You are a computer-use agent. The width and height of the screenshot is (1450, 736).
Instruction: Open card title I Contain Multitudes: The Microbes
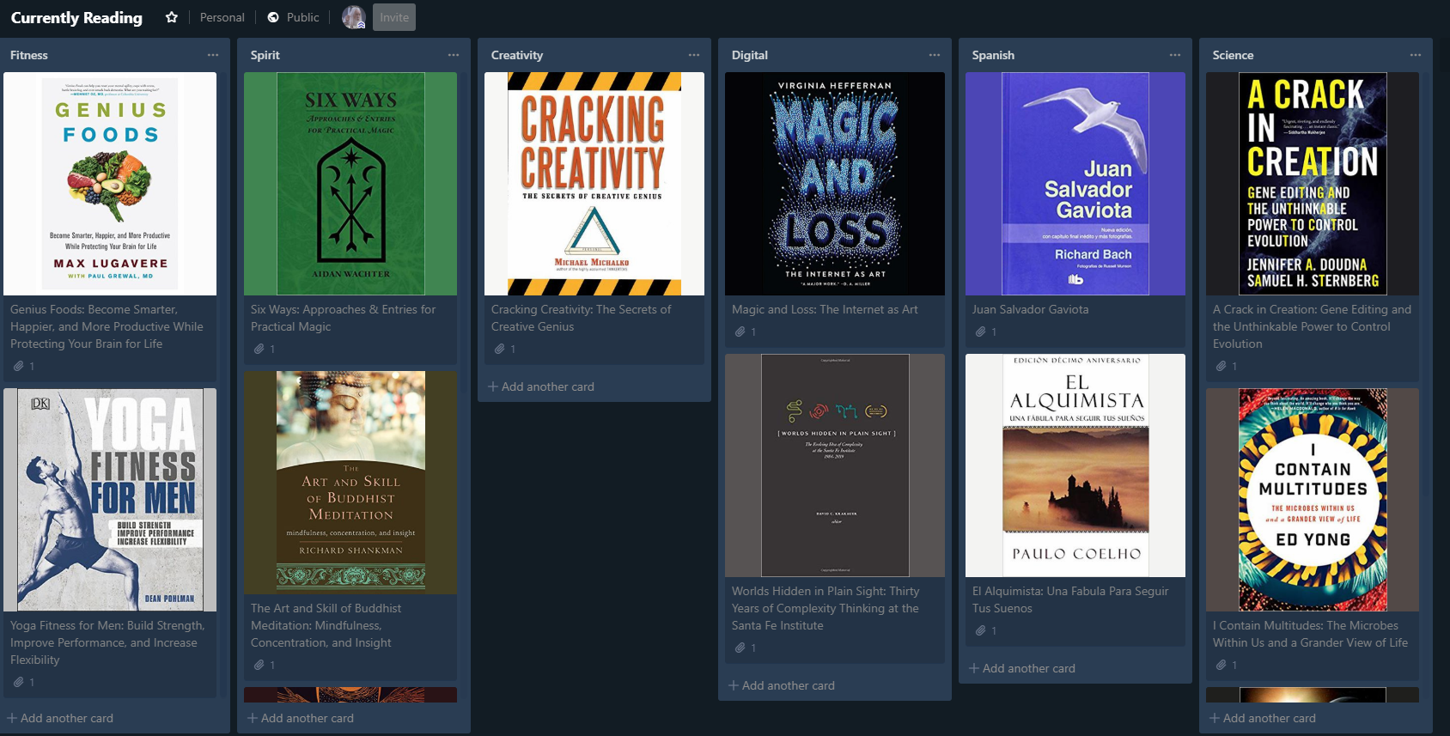point(1310,634)
